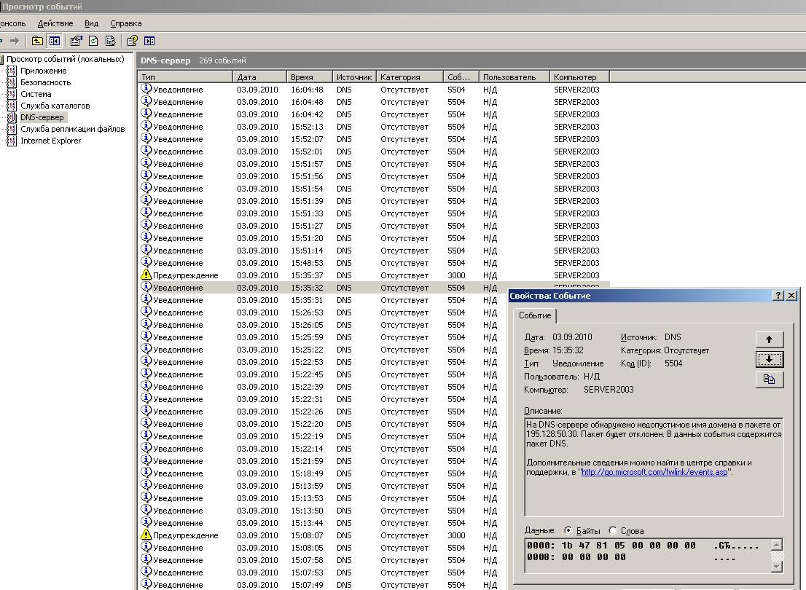Click the rightmost toolbar icon for the action pane
Image resolution: width=806 pixels, height=590 pixels.
pyautogui.click(x=149, y=41)
